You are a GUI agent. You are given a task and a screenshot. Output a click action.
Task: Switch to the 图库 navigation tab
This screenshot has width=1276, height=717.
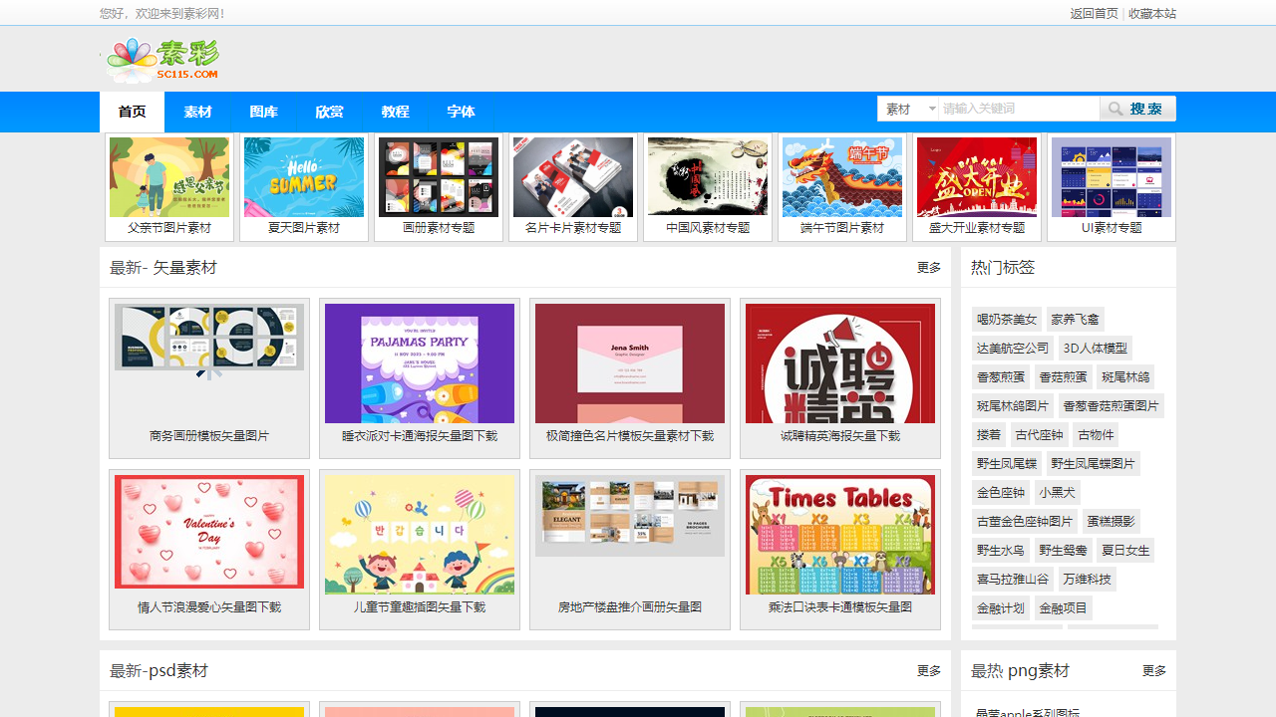[x=263, y=112]
